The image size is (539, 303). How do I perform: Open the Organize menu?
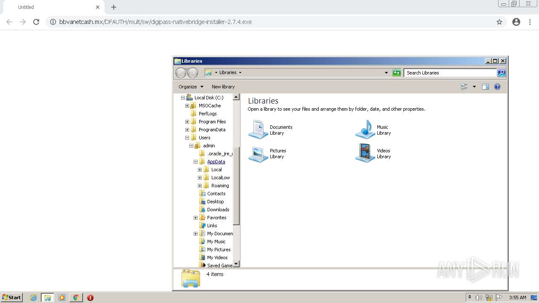tap(191, 87)
